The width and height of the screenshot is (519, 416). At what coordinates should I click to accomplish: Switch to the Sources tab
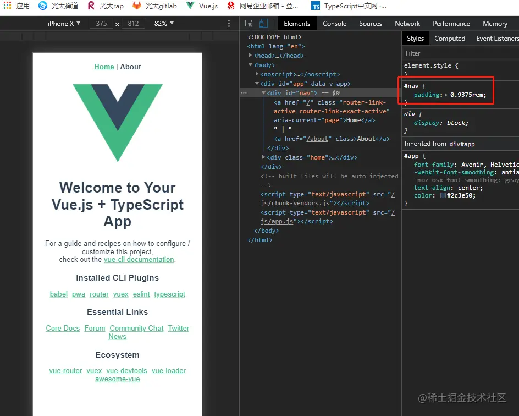coord(371,24)
